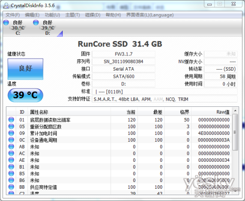Select the 底层数据读取出错率 row
The width and height of the screenshot is (245, 201).
[119, 120]
